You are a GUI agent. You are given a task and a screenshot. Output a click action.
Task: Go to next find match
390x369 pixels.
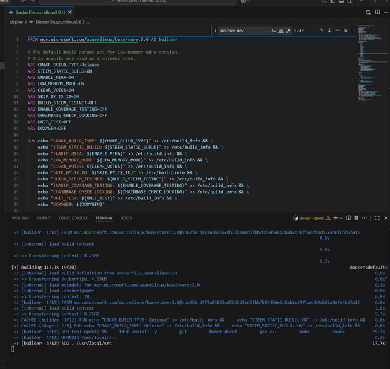(x=329, y=31)
